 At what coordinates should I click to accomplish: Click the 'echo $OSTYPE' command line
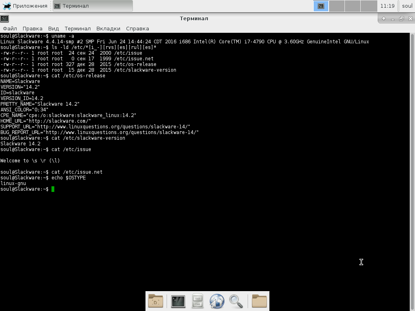click(x=43, y=178)
